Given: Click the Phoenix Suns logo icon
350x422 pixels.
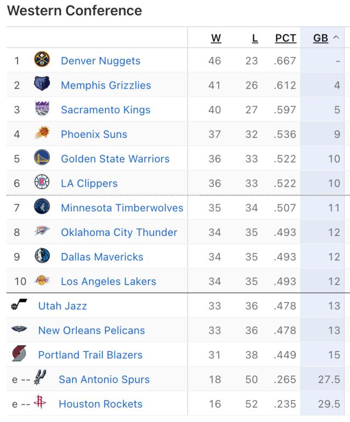Looking at the screenshot, I should tap(42, 134).
